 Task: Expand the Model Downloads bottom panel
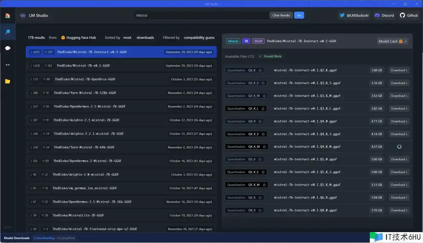pyautogui.click(x=17, y=238)
